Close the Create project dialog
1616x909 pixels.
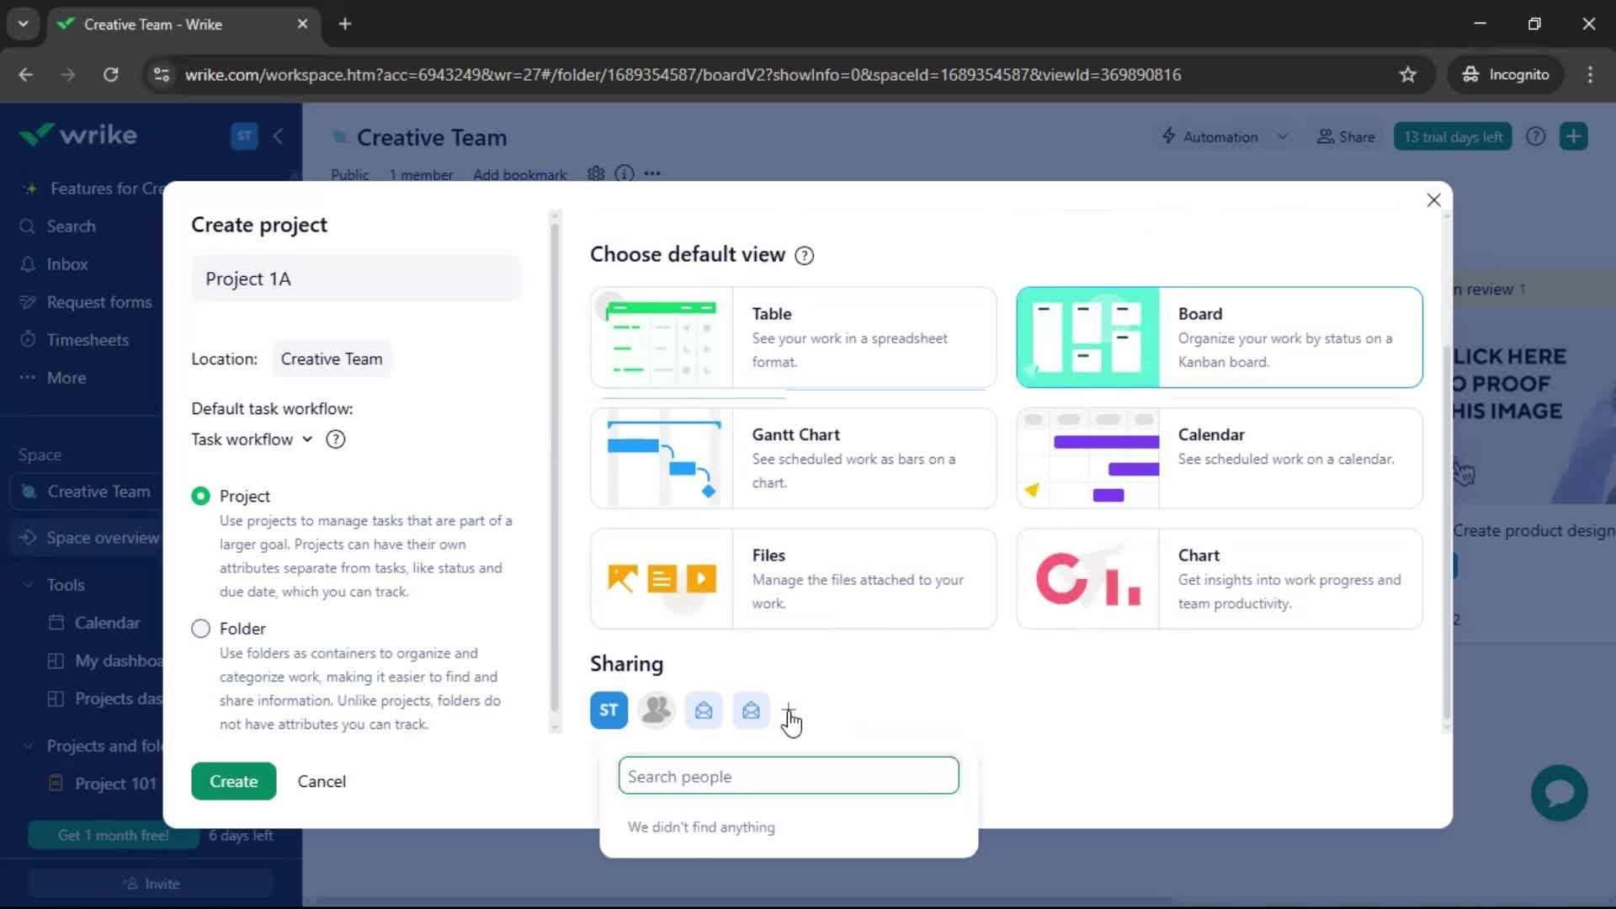(x=1433, y=200)
